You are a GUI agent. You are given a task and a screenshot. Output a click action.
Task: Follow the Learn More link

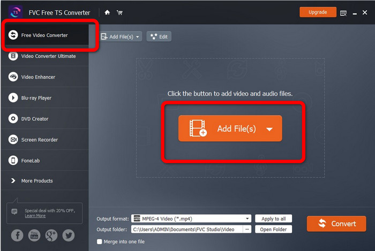pyautogui.click(x=35, y=216)
